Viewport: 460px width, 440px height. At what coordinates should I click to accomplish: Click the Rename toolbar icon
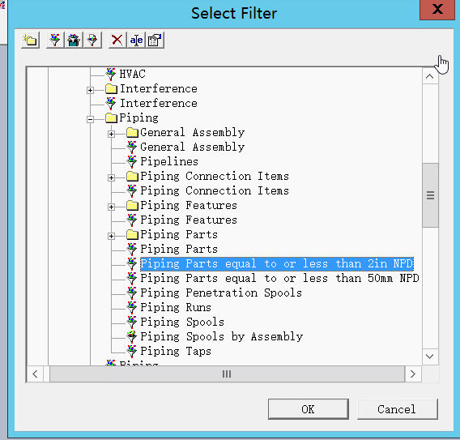136,41
